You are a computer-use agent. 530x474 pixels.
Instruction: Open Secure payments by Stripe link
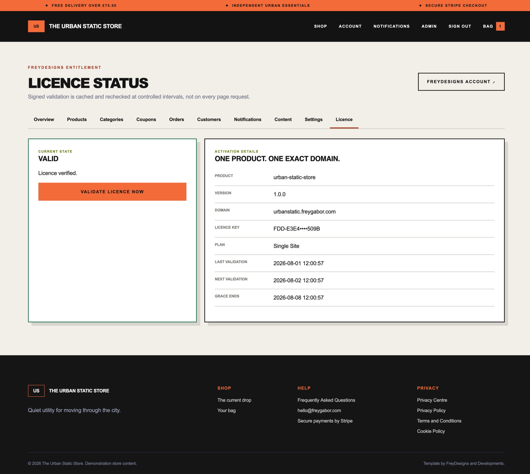point(325,421)
